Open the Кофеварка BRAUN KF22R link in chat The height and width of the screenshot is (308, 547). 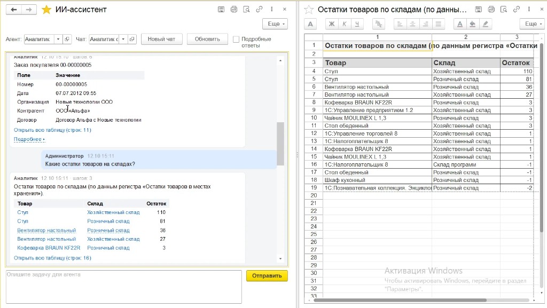(x=49, y=248)
